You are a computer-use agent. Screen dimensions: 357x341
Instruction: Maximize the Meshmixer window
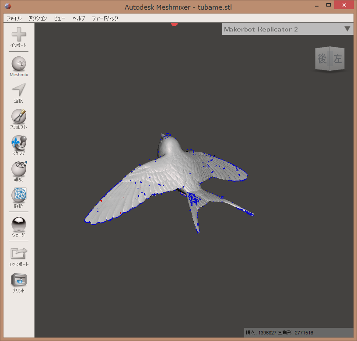click(x=328, y=5)
